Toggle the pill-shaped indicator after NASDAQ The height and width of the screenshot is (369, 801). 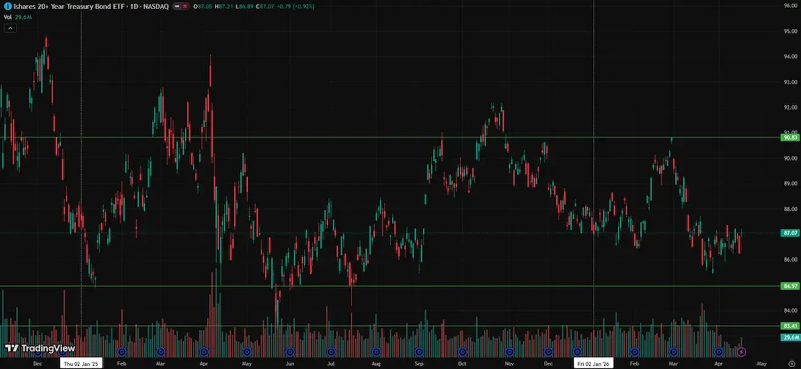[x=180, y=6]
